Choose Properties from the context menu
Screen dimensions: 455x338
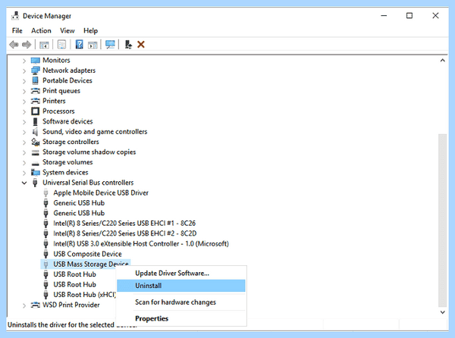(181, 318)
